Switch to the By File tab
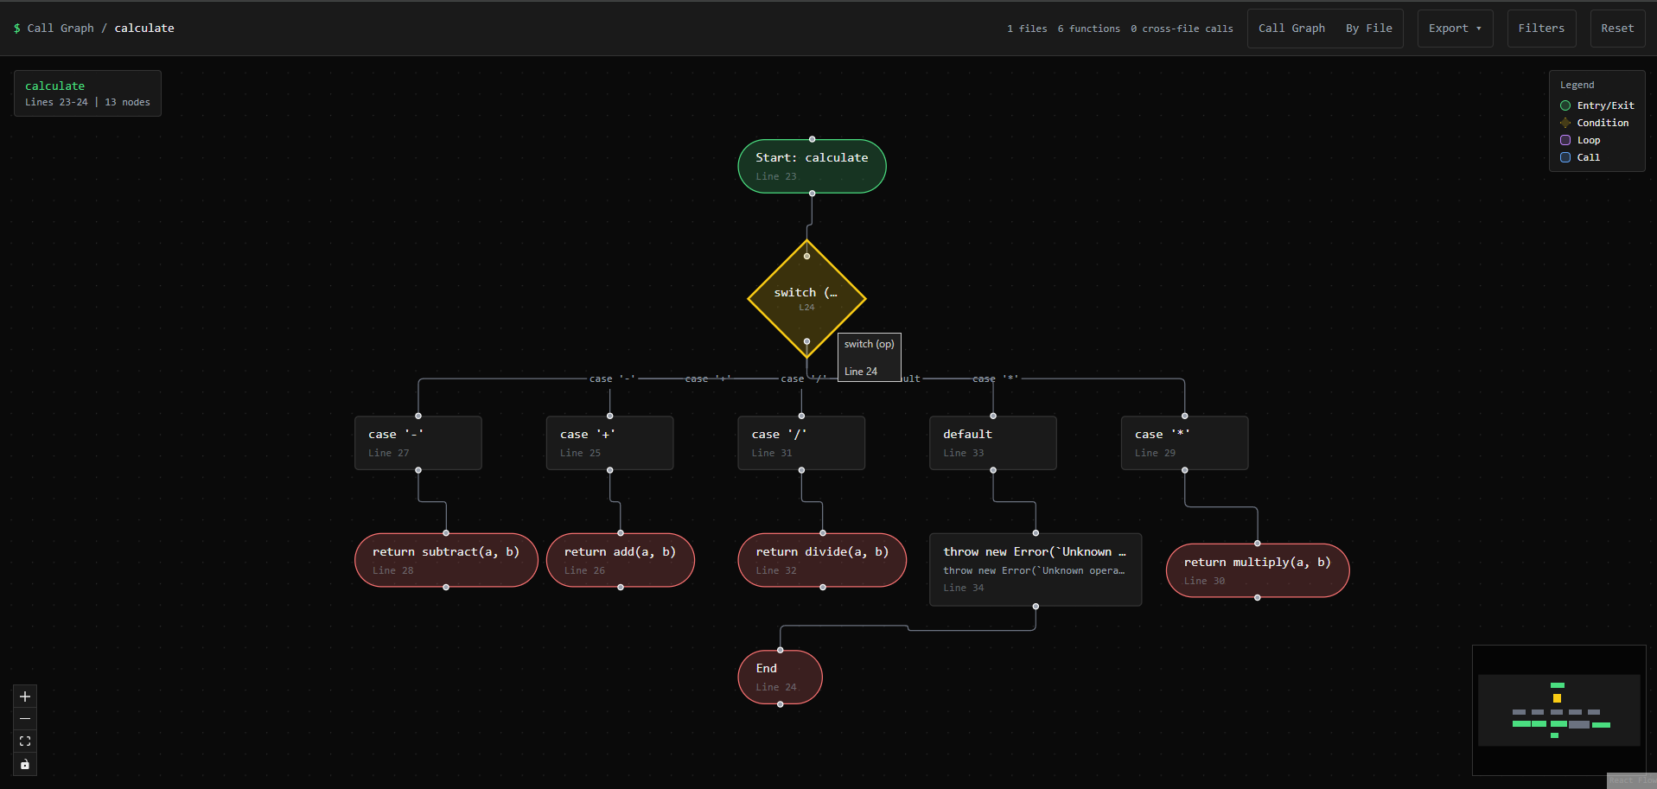 (x=1368, y=29)
